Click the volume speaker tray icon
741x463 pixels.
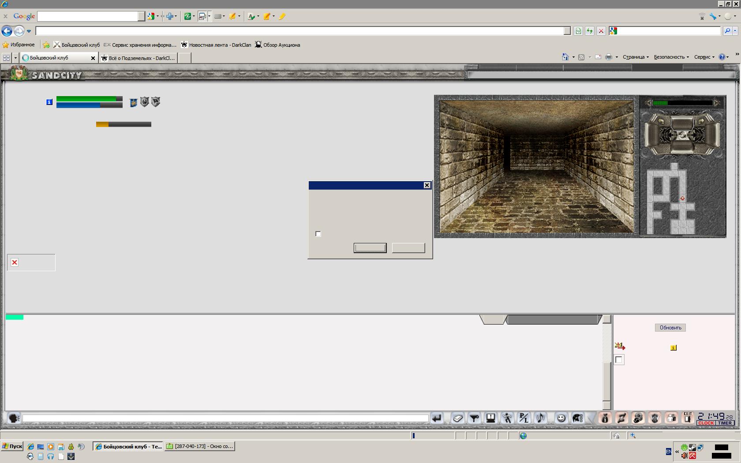pos(685,456)
